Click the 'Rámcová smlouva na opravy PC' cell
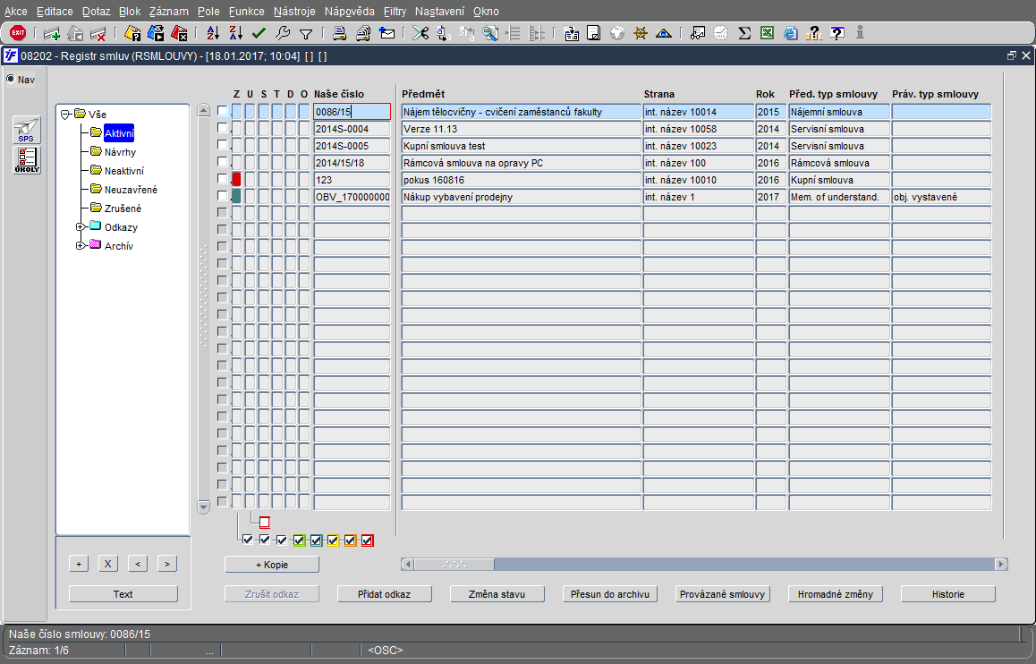The width and height of the screenshot is (1036, 664). 522,163
